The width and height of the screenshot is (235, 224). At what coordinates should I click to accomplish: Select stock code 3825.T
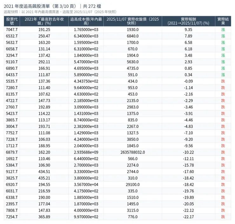coord(12,178)
